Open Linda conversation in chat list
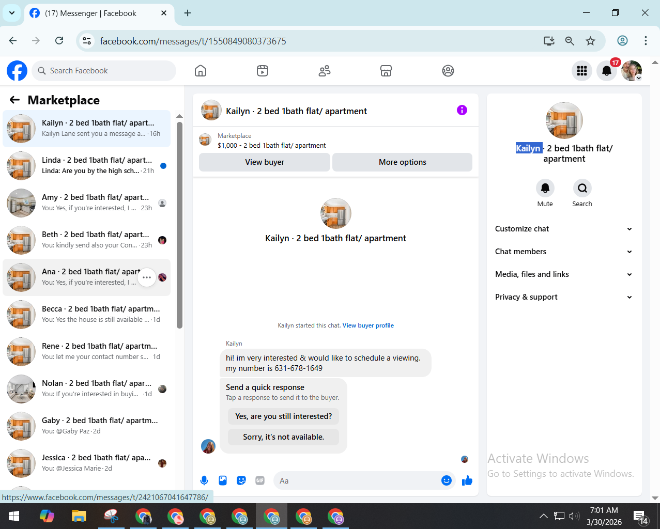This screenshot has height=529, width=660. (x=86, y=166)
